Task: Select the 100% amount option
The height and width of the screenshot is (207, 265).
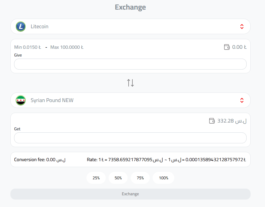Action: [x=163, y=178]
